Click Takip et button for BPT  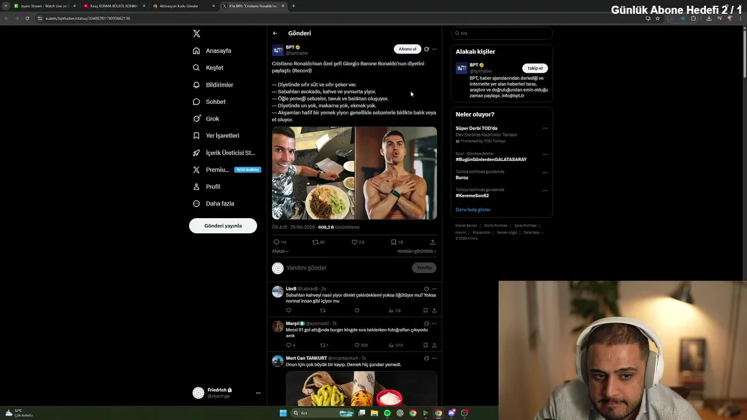click(x=535, y=68)
